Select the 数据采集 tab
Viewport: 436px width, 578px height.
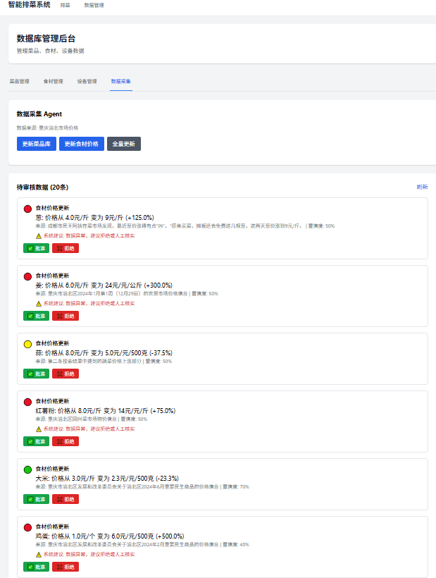tap(120, 82)
